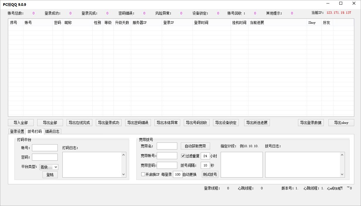Click the 序号 column header
Image resolution: width=361 pixels, height=206 pixels.
[16, 23]
